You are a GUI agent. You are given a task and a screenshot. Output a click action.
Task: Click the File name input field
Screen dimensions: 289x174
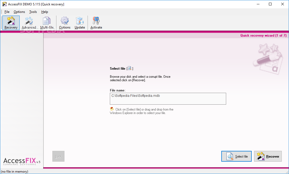tap(168, 99)
